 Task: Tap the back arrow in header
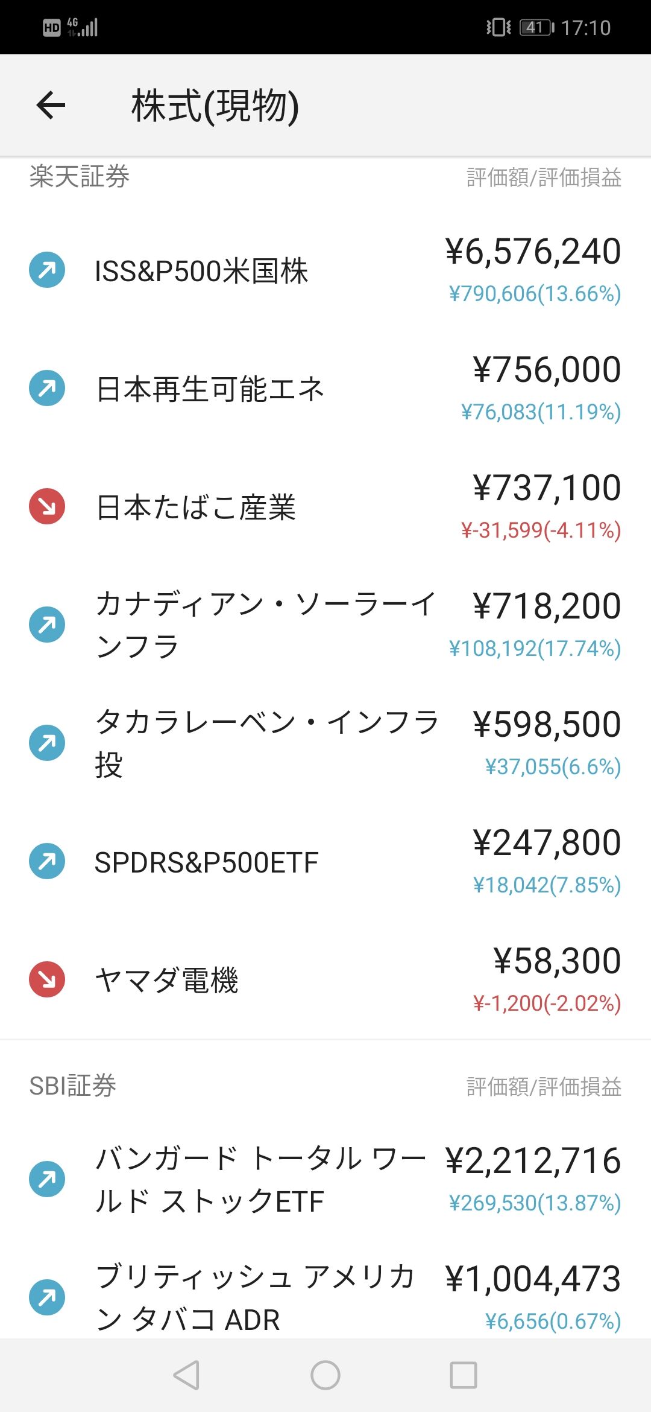click(51, 106)
